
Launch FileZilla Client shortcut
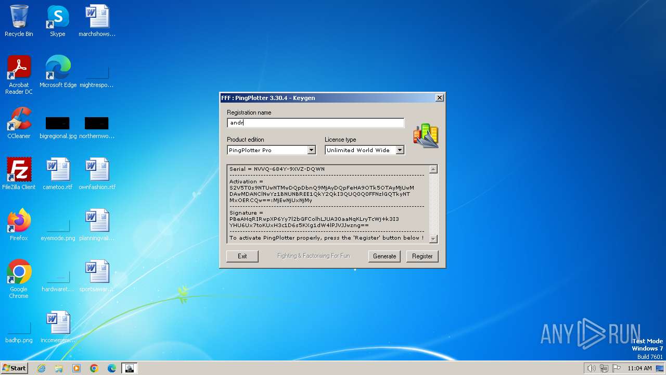pyautogui.click(x=19, y=174)
